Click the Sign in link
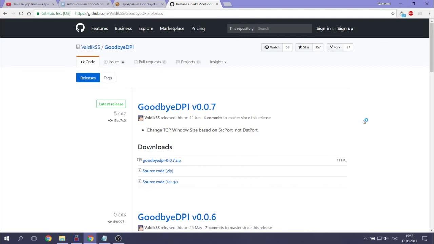 [x=323, y=28]
